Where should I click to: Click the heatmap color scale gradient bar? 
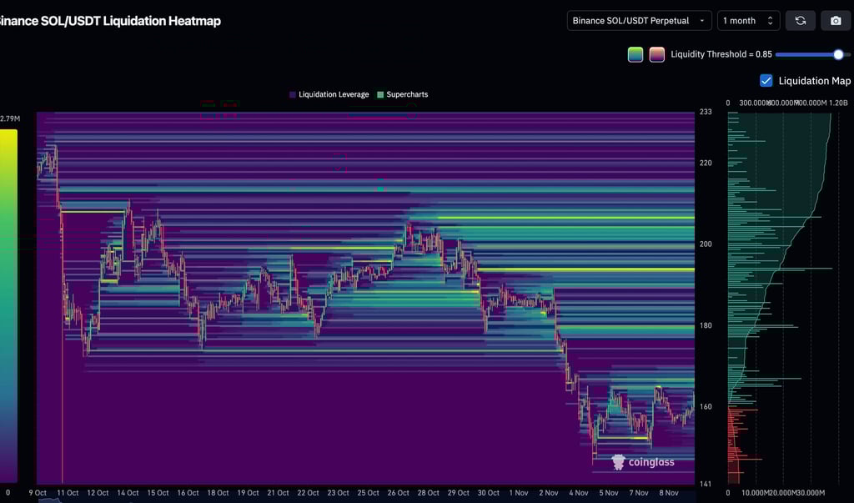pos(8,305)
